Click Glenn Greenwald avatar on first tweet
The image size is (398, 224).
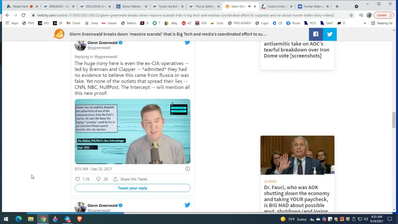(x=80, y=45)
